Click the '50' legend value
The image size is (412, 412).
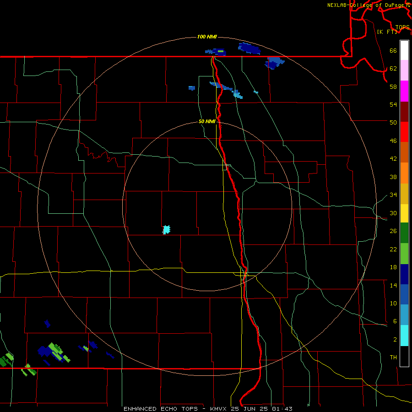tap(393, 122)
